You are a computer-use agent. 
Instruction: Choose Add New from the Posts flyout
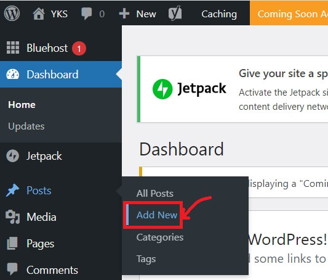[x=157, y=215]
